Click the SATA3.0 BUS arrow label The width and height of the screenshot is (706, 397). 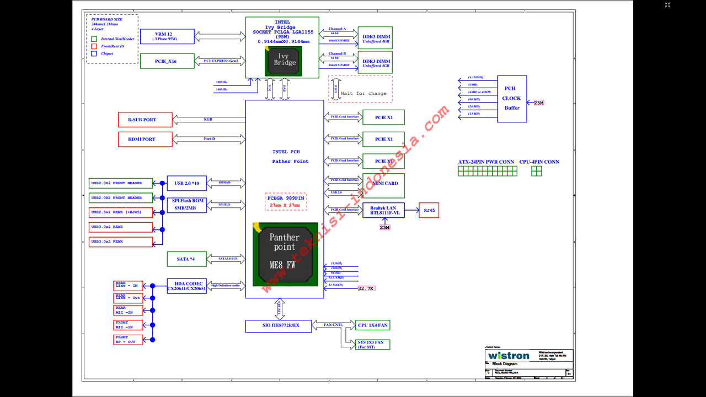(228, 258)
